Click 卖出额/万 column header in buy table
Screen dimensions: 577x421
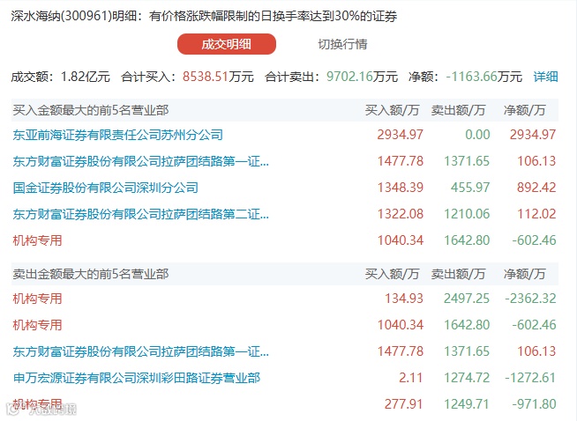(x=458, y=110)
